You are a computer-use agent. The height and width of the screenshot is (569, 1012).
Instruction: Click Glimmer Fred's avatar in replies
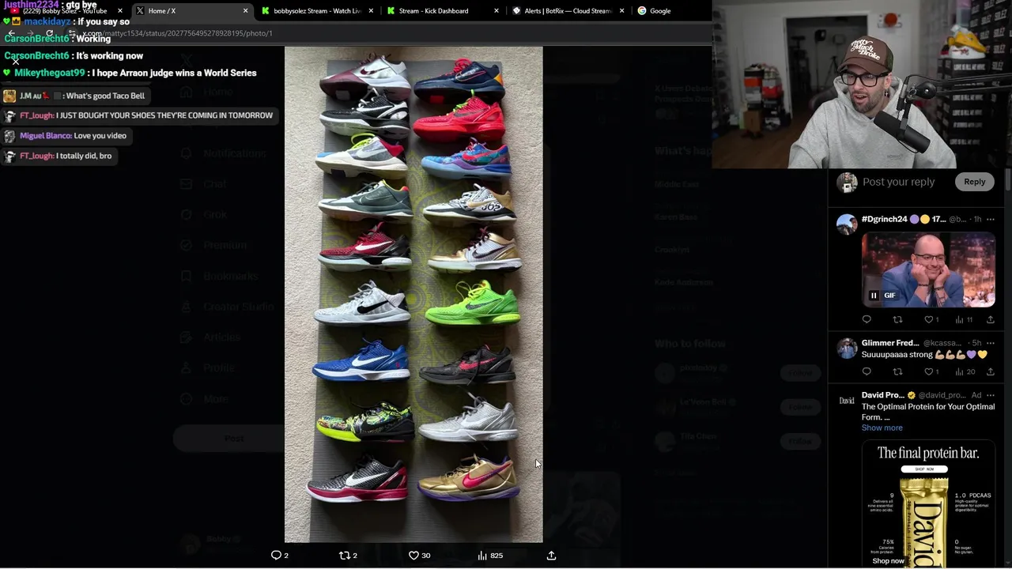[x=847, y=348]
